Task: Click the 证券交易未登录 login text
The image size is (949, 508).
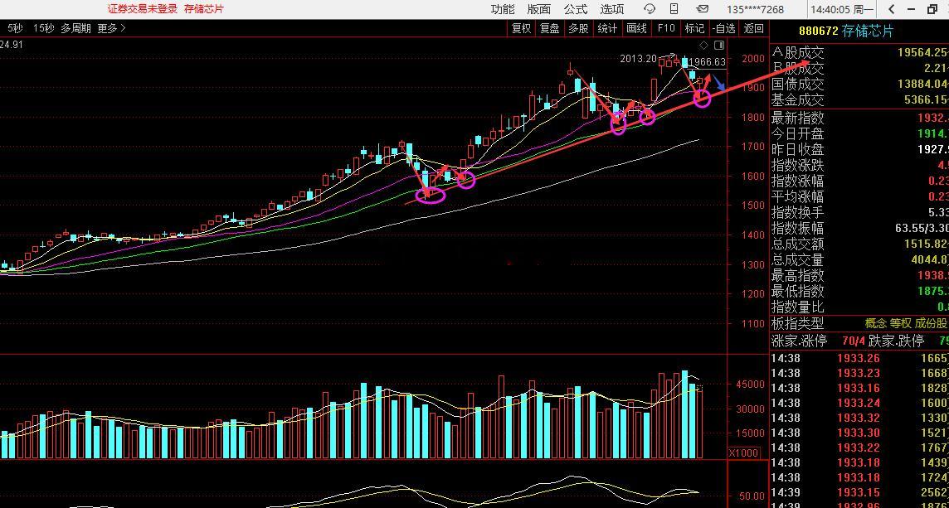Action: point(143,9)
